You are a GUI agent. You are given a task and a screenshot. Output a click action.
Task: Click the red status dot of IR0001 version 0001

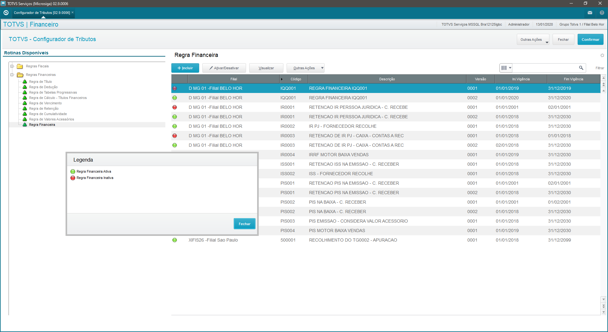tap(174, 107)
